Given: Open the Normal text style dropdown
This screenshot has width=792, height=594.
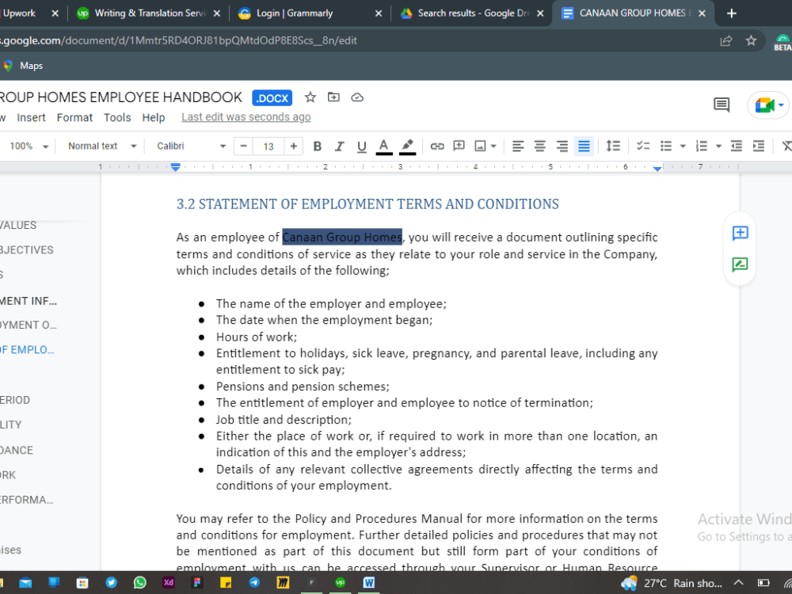Looking at the screenshot, I should pyautogui.click(x=102, y=147).
